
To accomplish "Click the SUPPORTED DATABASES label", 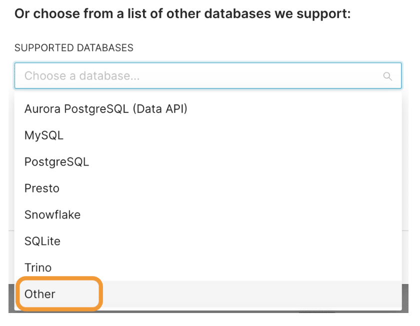I will click(74, 47).
